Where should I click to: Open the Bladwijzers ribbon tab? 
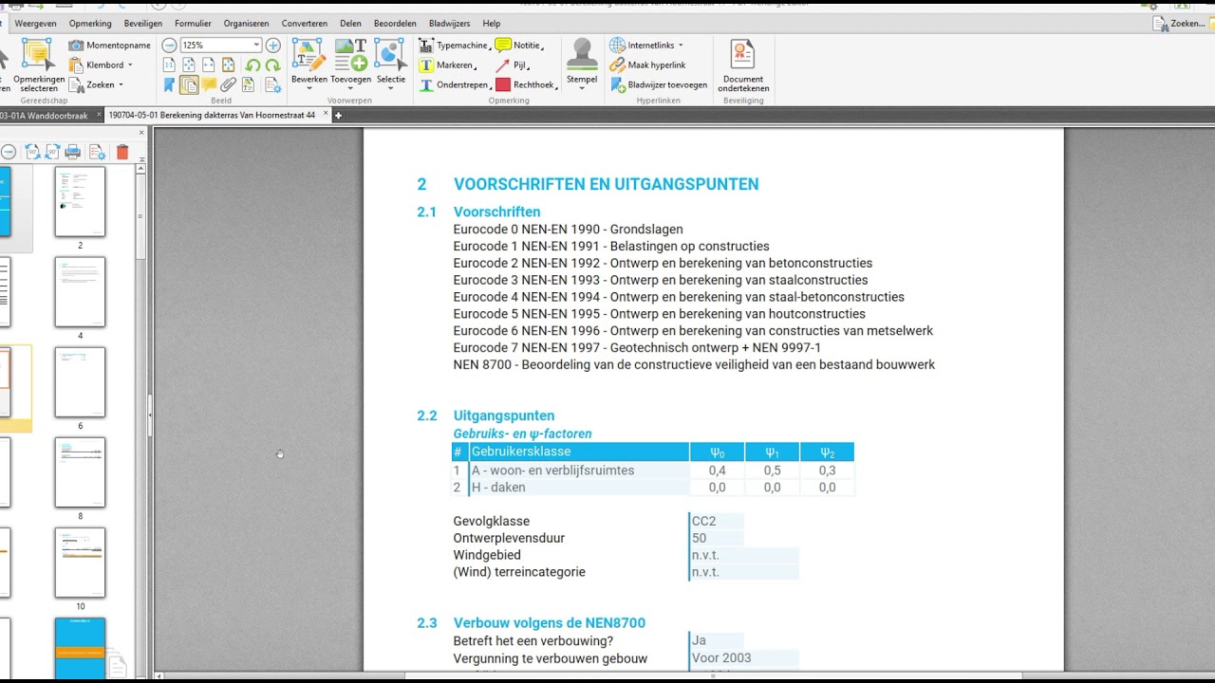[x=450, y=24]
